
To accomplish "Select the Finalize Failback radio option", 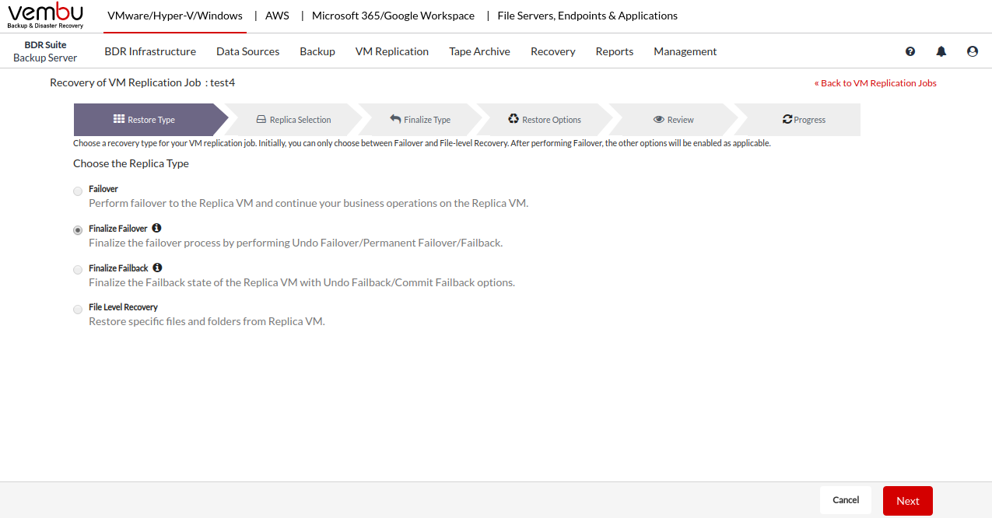I will coord(78,270).
